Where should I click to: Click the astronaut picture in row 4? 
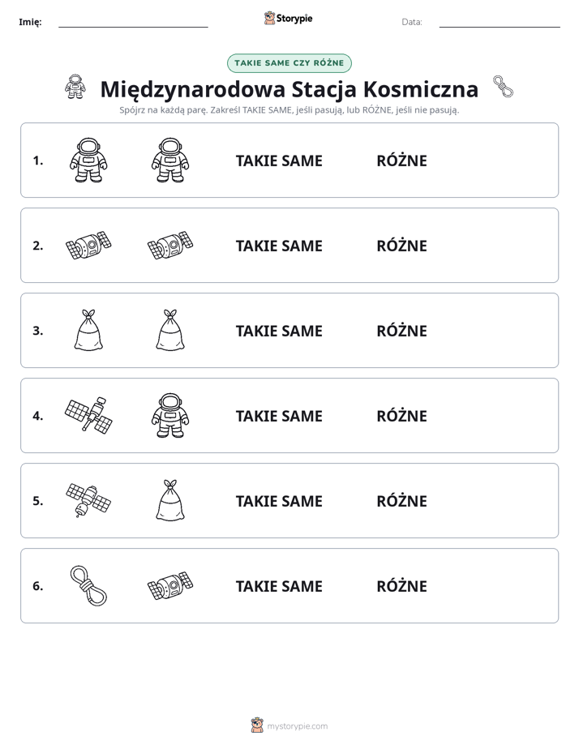click(x=170, y=415)
